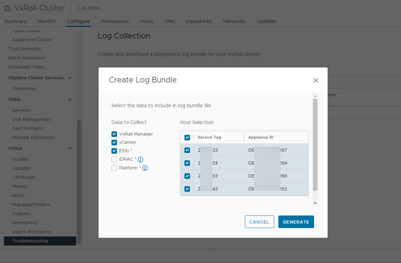Click the dialog scrollbar down arrow
This screenshot has height=263, width=401.
(315, 203)
